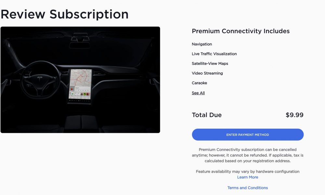
Task: Select the Satellite-View Maps item
Action: coord(210,63)
